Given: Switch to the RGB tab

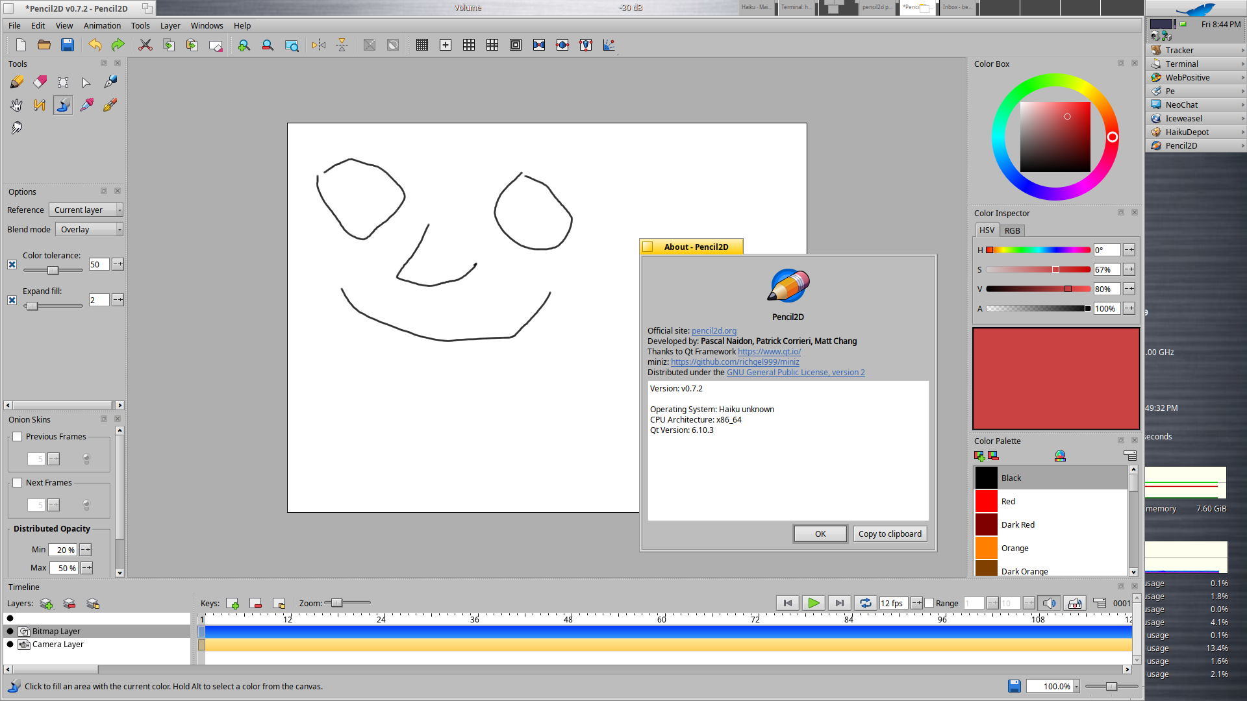Looking at the screenshot, I should (x=1012, y=230).
